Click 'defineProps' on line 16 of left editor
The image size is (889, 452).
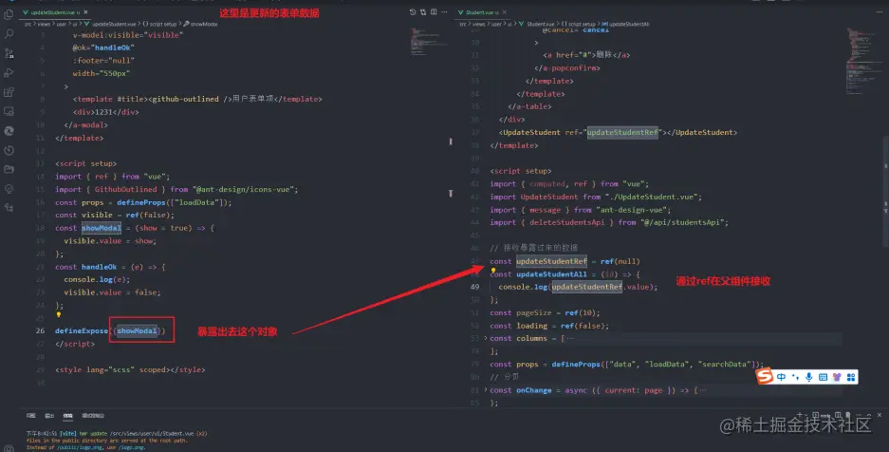click(141, 202)
